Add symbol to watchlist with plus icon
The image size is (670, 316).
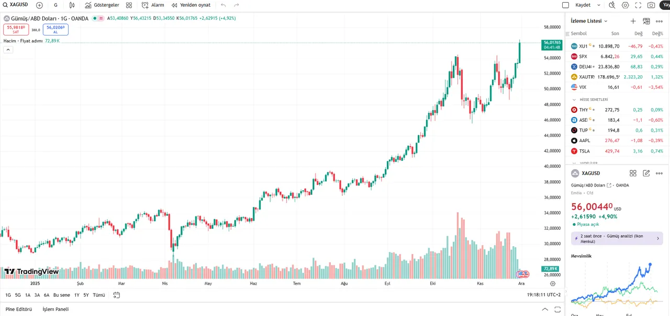pyautogui.click(x=633, y=21)
